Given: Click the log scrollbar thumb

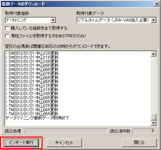Looking at the screenshot, I should pyautogui.click(x=154, y=117).
